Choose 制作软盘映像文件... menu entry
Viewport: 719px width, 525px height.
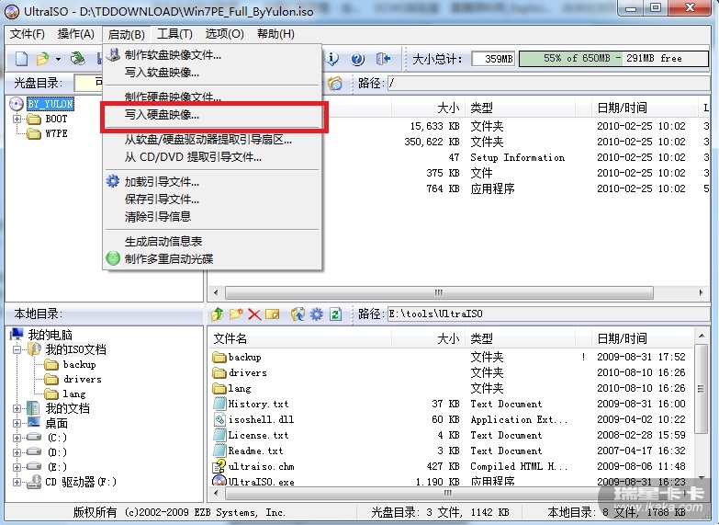[213, 55]
